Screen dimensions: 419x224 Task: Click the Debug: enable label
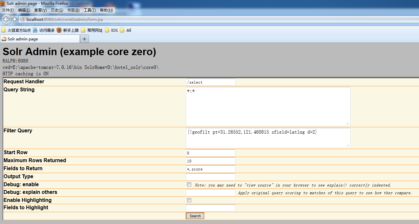pyautogui.click(x=21, y=185)
